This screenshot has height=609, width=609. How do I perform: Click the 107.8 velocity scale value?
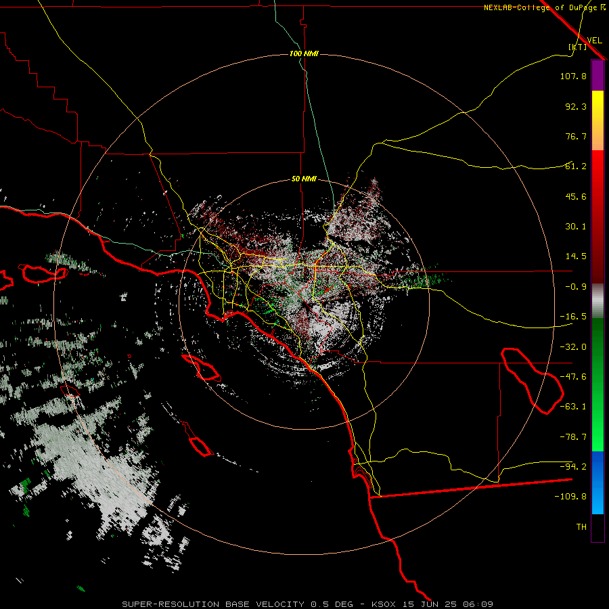tap(573, 76)
